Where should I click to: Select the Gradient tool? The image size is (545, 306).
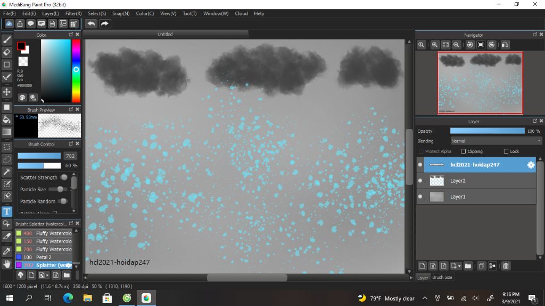6,132
